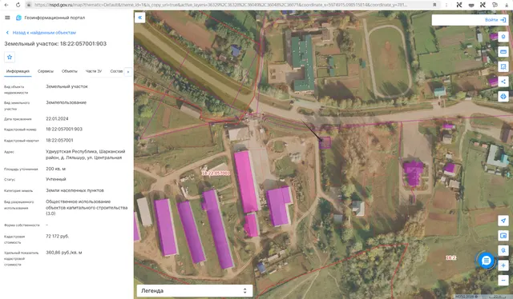The height and width of the screenshot is (299, 513).
Task: Zoom in the map with plus button
Action: tap(503, 265)
